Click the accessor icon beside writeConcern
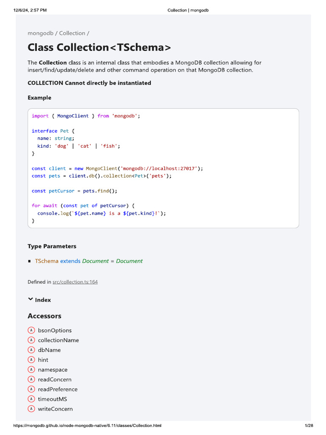Screen dimensions: 326x435 31,409
